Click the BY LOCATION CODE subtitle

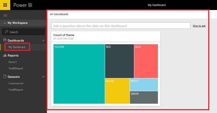tap(64, 39)
